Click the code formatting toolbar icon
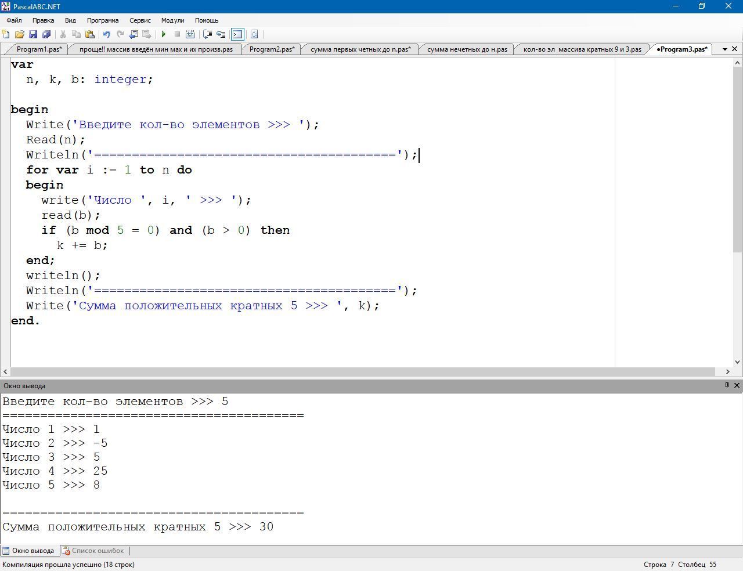 [x=254, y=34]
